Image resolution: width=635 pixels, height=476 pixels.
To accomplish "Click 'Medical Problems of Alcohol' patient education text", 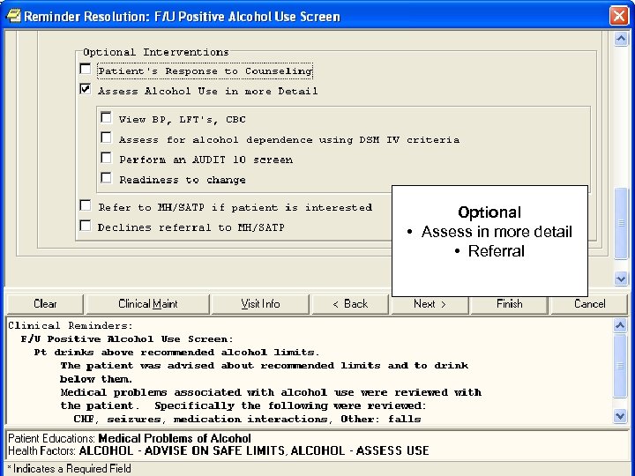I will click(x=175, y=438).
